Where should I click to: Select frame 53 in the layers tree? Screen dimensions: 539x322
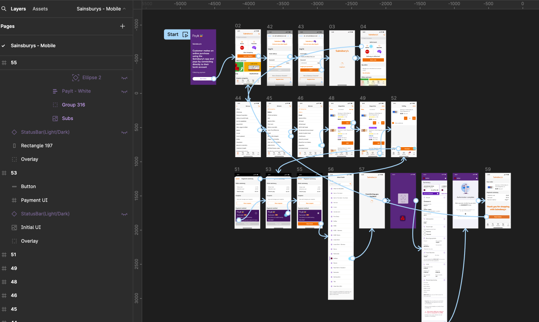[x=14, y=173]
